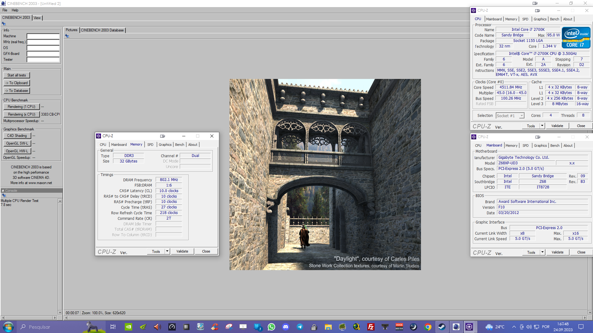Click the picture viewer horizontal scrollbar right arrow
The height and width of the screenshot is (333, 593).
pyautogui.click(x=584, y=318)
